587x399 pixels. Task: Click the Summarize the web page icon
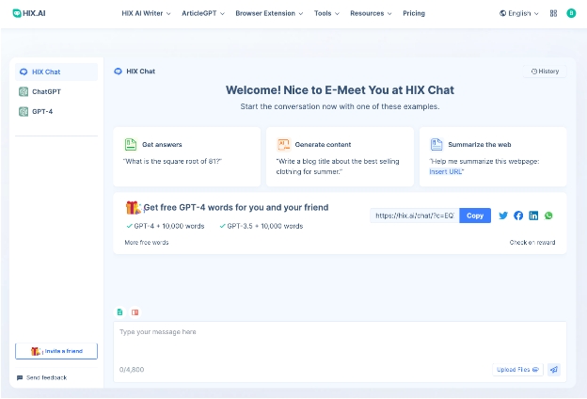coord(436,144)
